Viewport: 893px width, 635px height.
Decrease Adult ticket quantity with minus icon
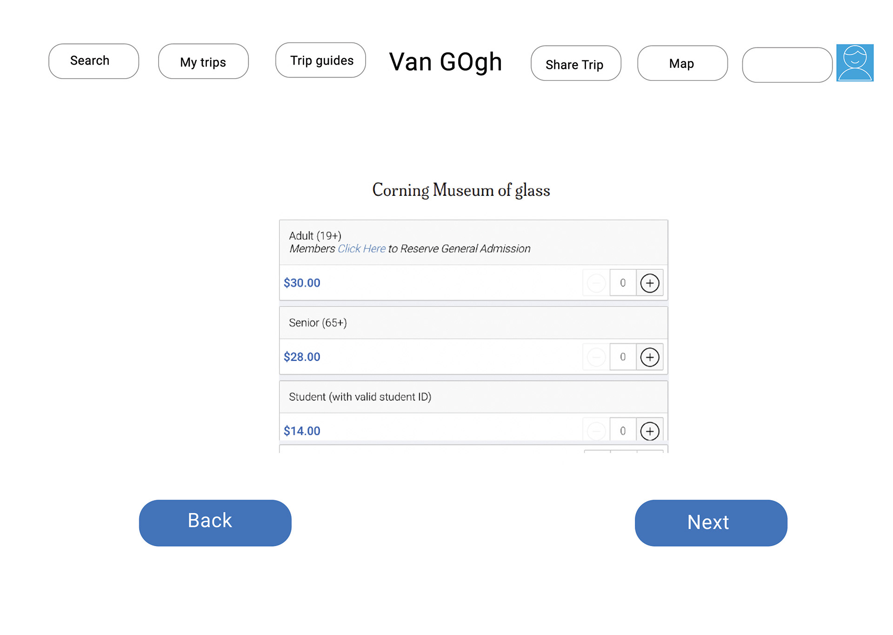[596, 283]
